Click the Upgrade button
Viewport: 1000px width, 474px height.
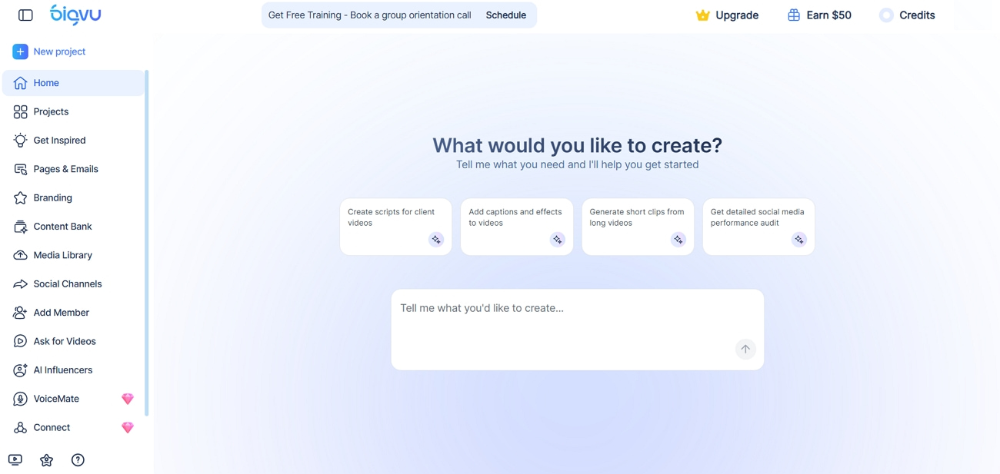click(x=727, y=15)
